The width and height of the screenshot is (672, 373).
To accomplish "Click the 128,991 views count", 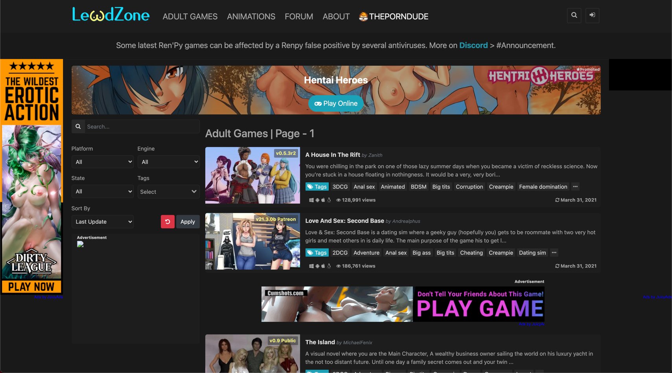I will click(359, 200).
